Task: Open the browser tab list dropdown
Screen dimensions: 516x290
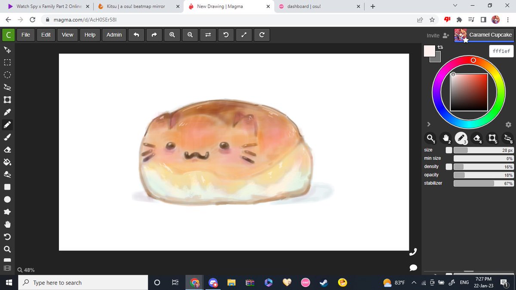Action: [455, 6]
